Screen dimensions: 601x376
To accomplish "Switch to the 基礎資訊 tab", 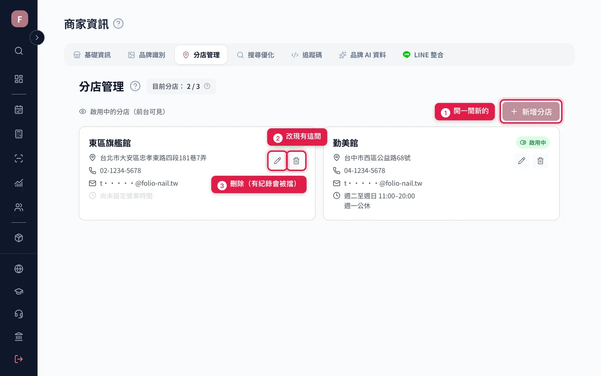I will (92, 55).
